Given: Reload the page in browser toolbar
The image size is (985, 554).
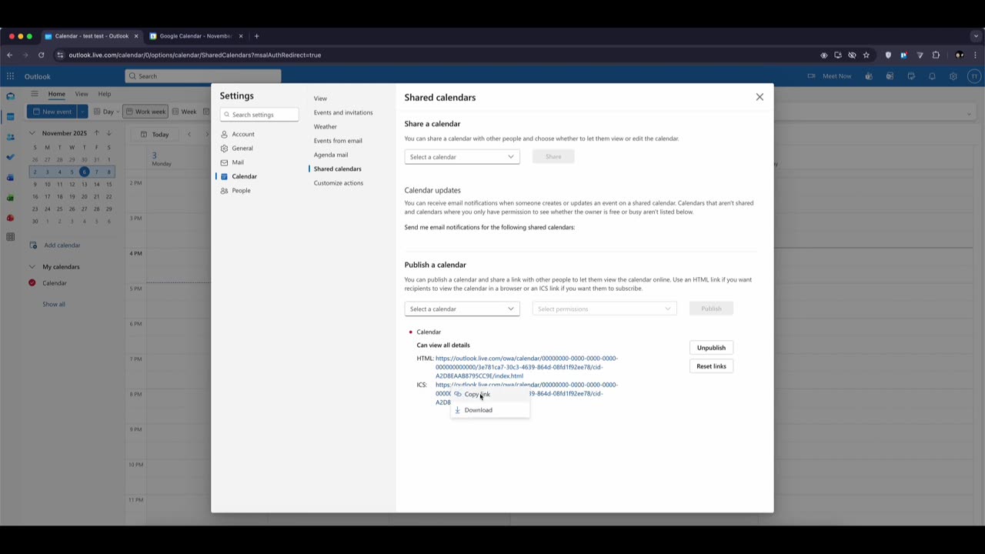Looking at the screenshot, I should click(x=41, y=55).
